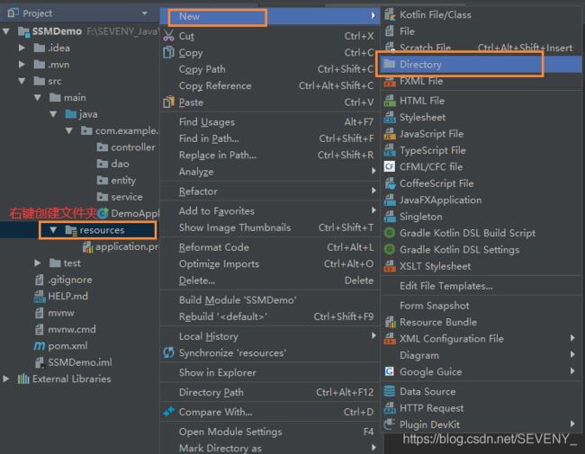Select the controller package

(126, 147)
